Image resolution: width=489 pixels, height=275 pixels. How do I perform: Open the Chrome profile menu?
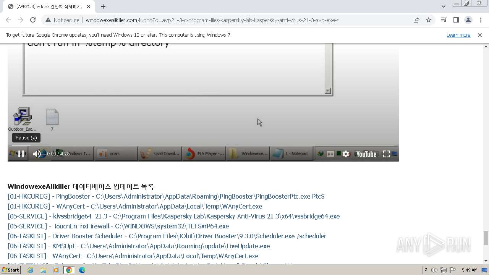(x=468, y=20)
